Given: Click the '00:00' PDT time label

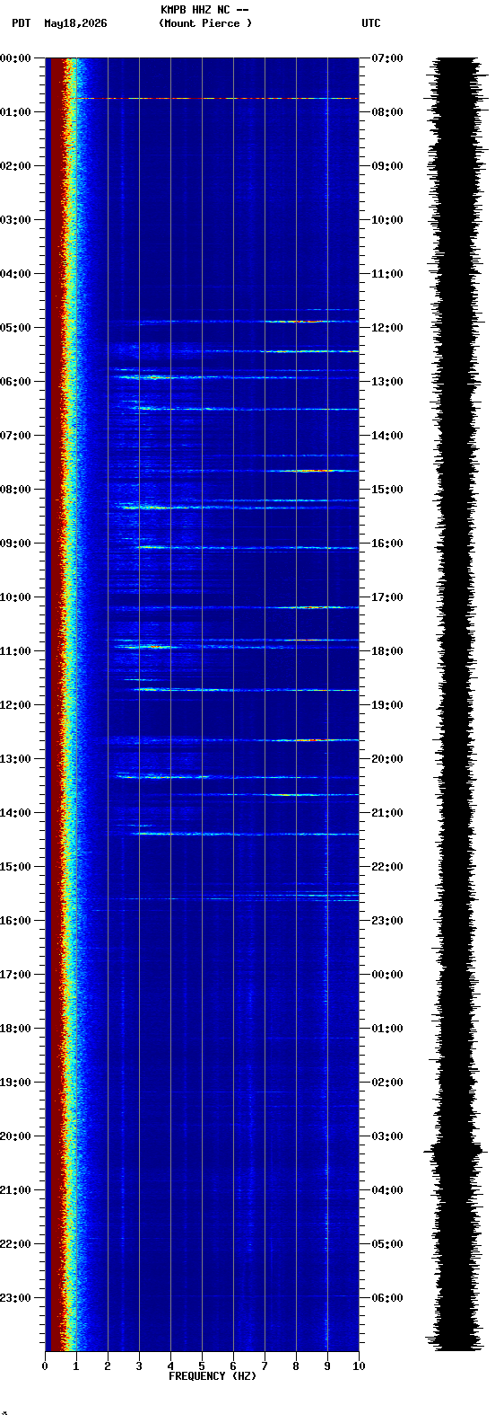Looking at the screenshot, I should pos(16,58).
